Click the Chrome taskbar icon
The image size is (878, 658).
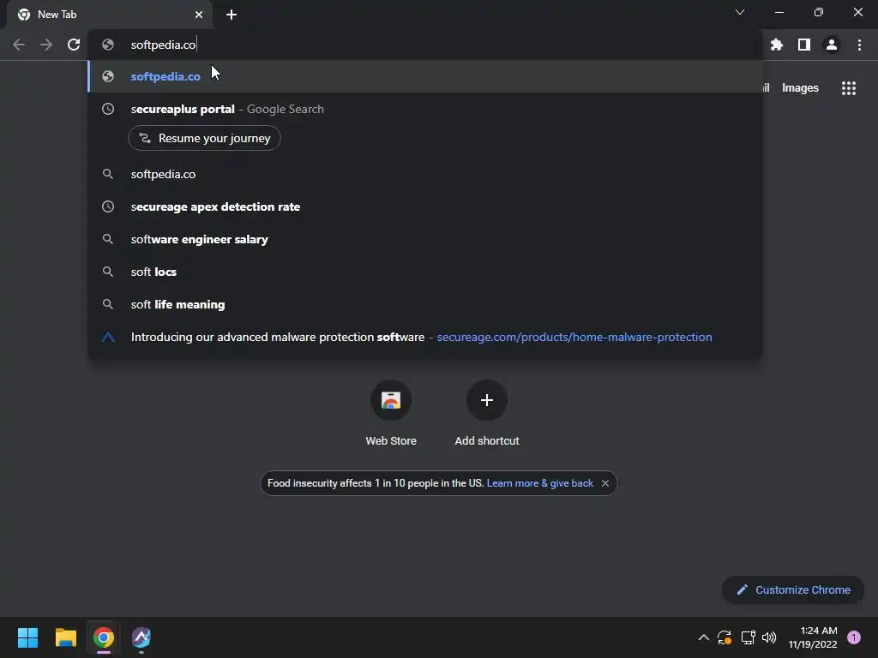(x=104, y=637)
